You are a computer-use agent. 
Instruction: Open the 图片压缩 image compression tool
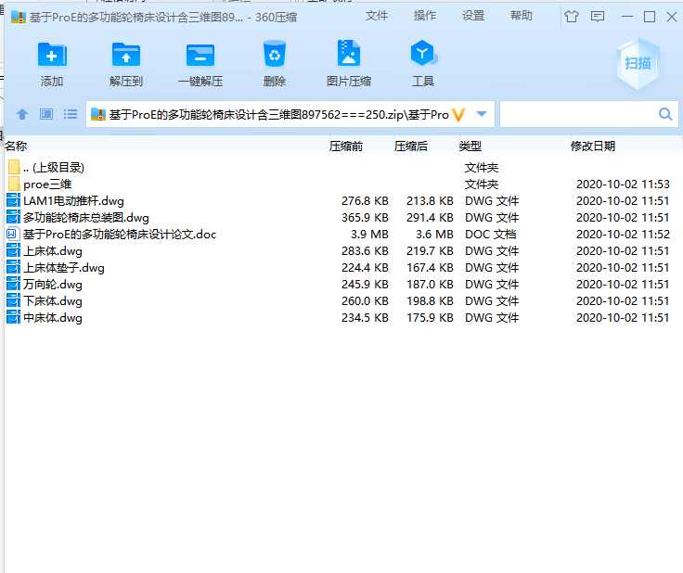point(349,53)
